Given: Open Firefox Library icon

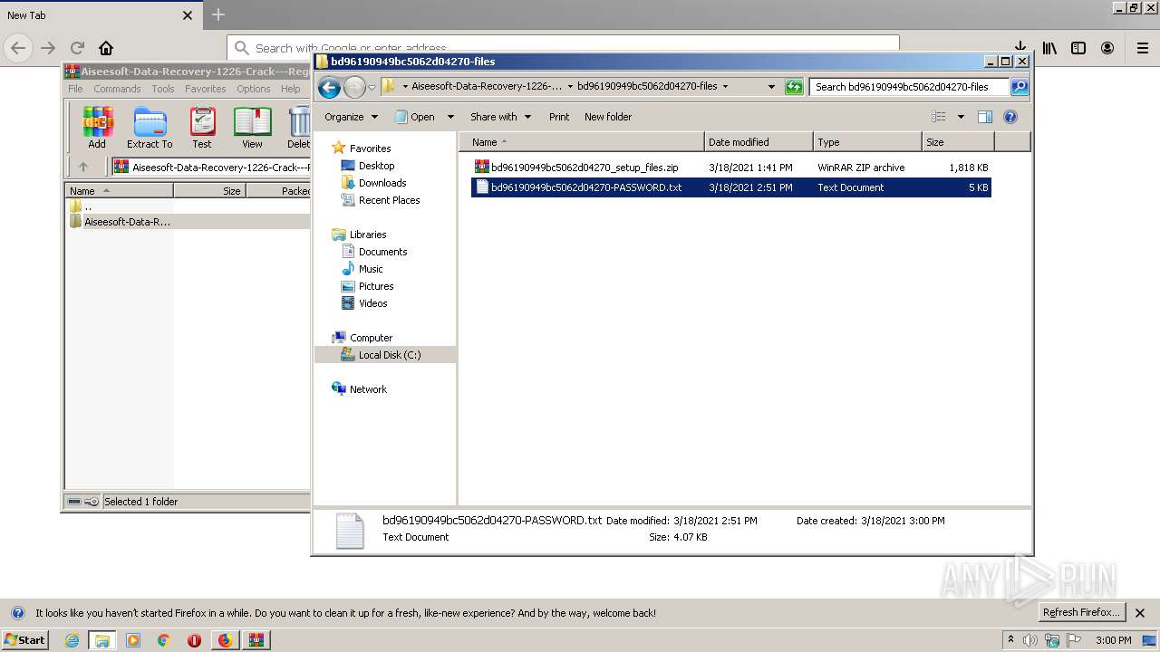Looking at the screenshot, I should [x=1049, y=48].
